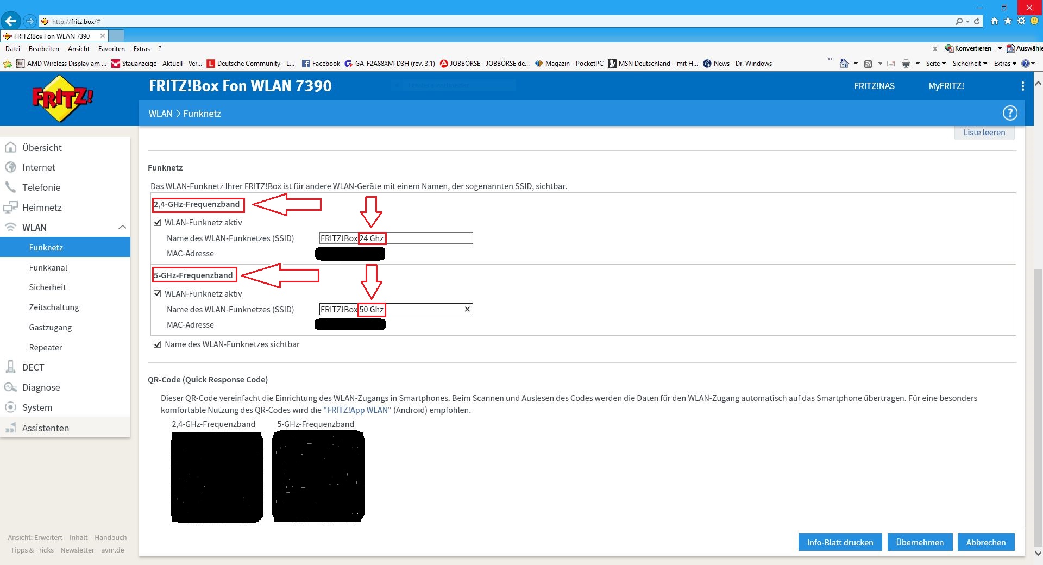Open address bar search dropdown arrow
The width and height of the screenshot is (1043, 565).
967,21
